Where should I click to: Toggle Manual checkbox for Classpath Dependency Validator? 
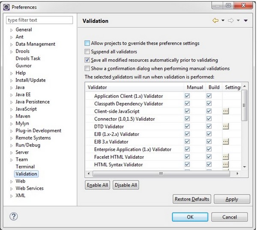pos(187,104)
